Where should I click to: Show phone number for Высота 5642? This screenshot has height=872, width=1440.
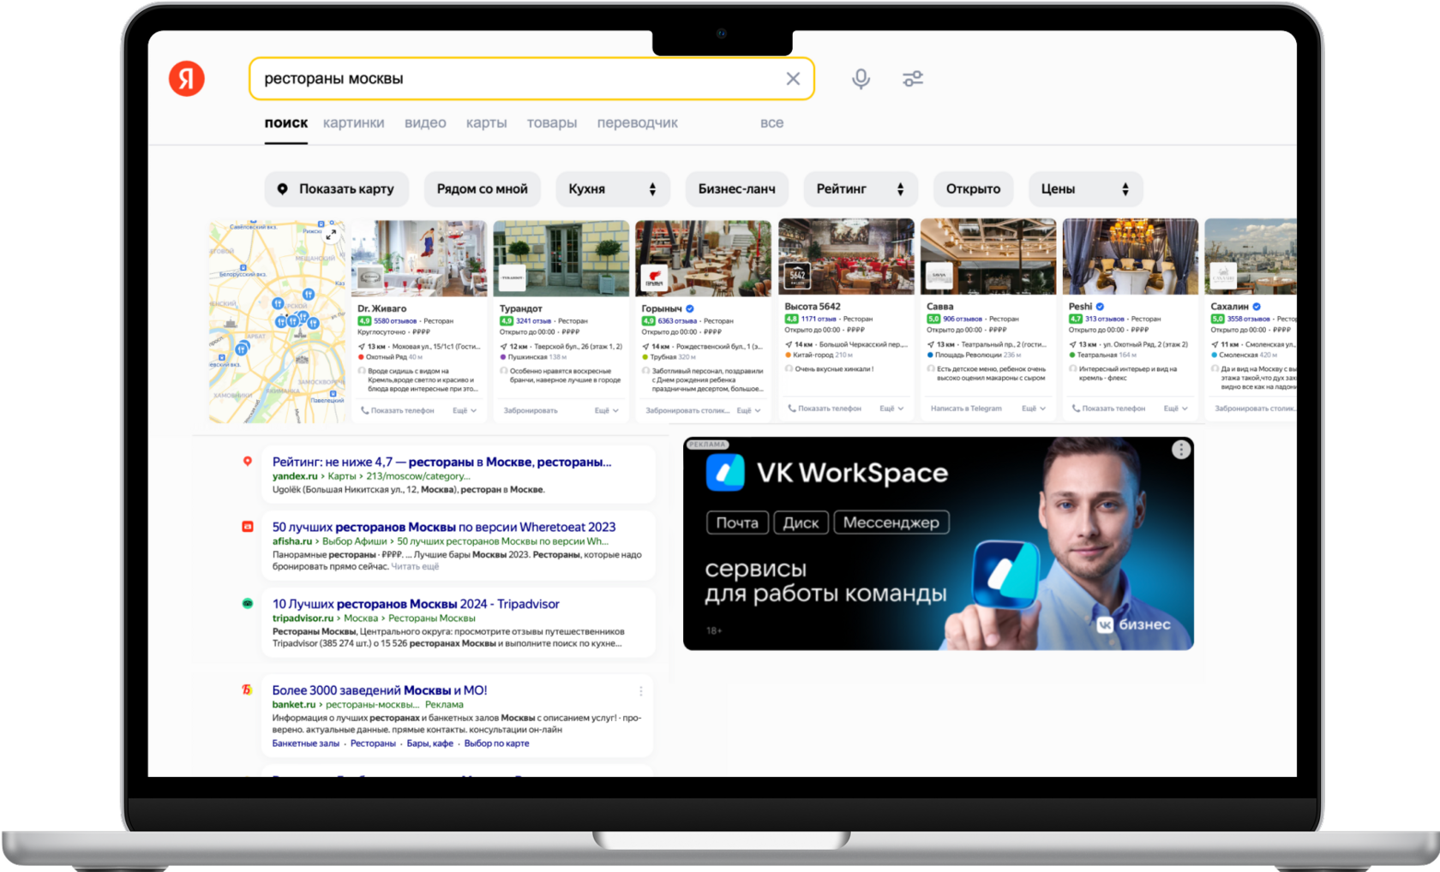825,409
